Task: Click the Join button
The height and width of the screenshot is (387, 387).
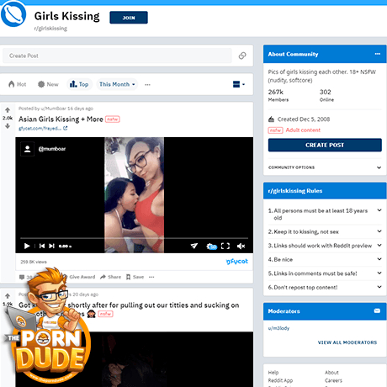Action: pyautogui.click(x=129, y=18)
